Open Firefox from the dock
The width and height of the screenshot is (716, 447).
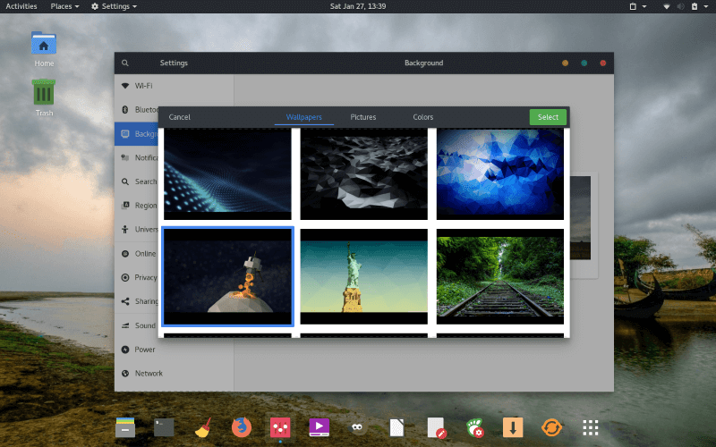pos(241,427)
